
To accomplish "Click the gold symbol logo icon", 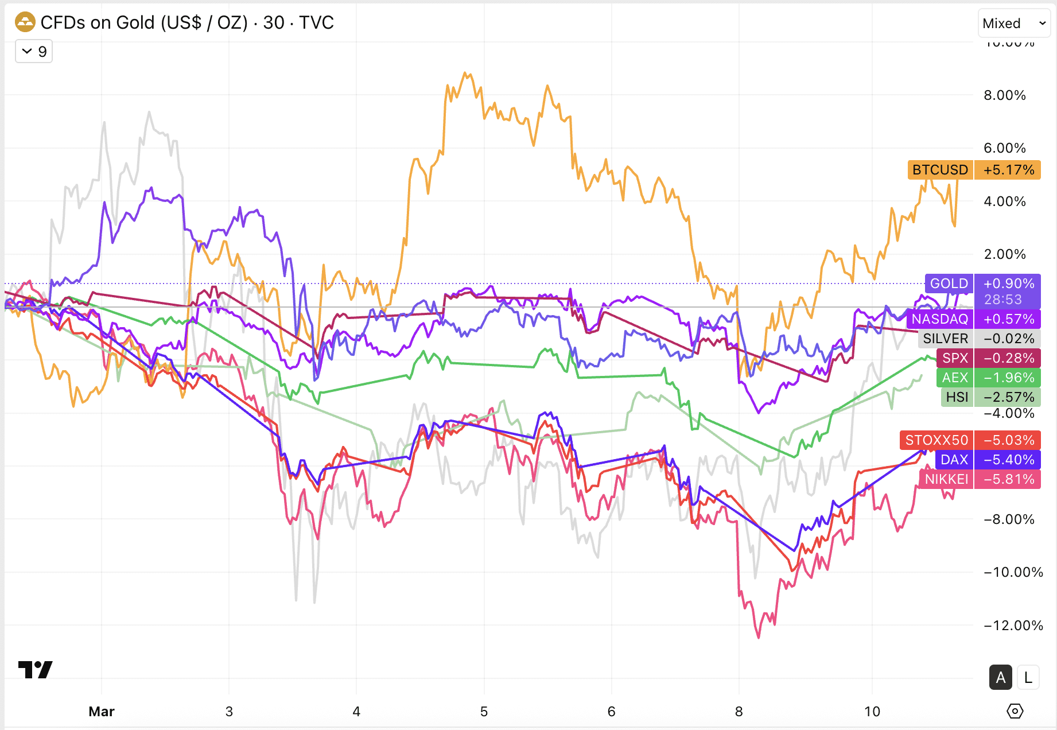I will [x=25, y=22].
